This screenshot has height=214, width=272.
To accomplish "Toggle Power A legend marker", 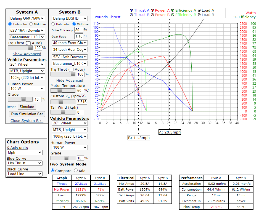I will [x=152, y=10].
